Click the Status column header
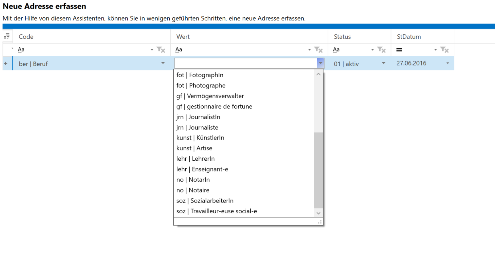The width and height of the screenshot is (495, 270). coord(342,37)
